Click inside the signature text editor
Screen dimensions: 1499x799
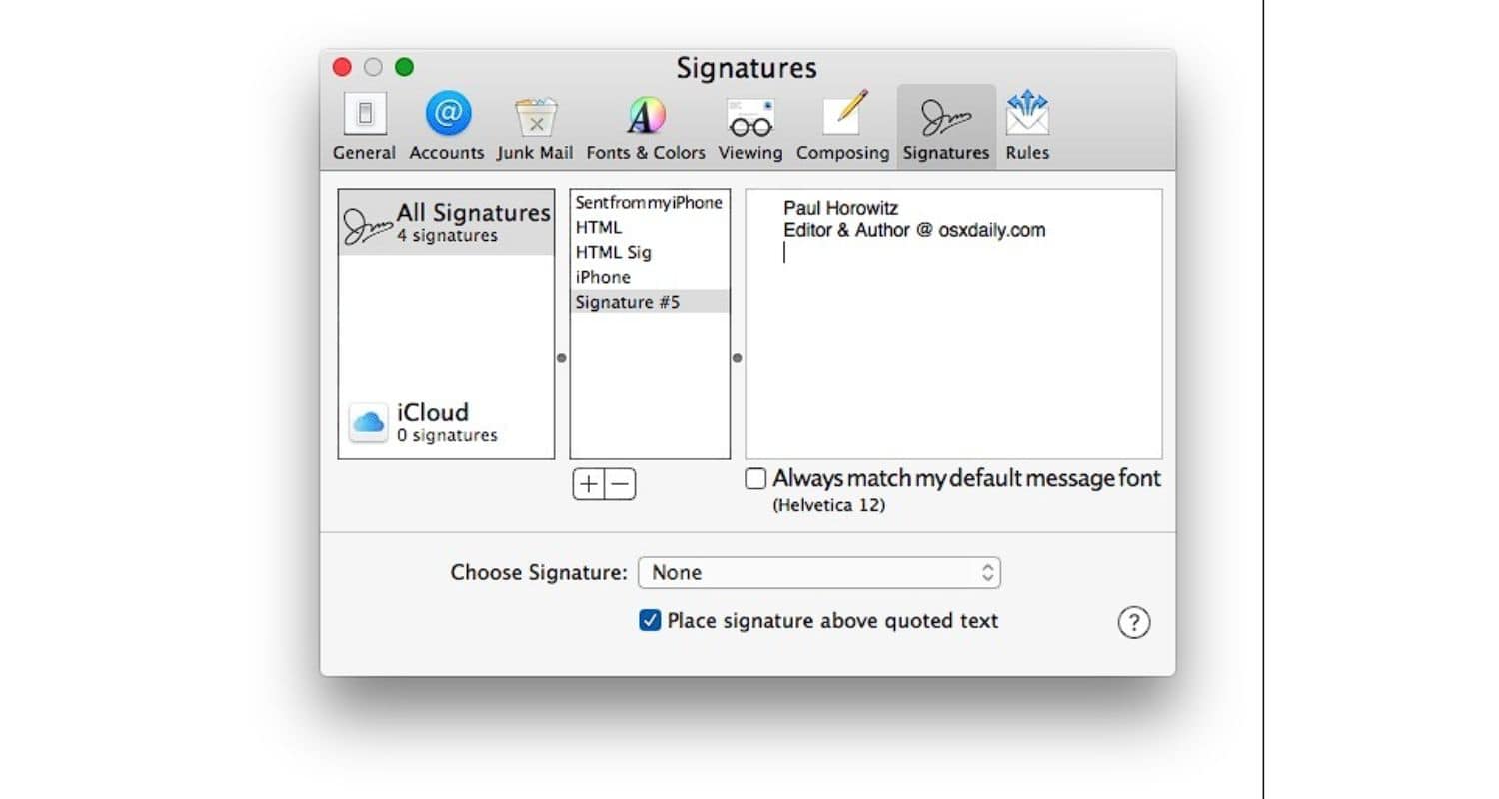[x=953, y=325]
